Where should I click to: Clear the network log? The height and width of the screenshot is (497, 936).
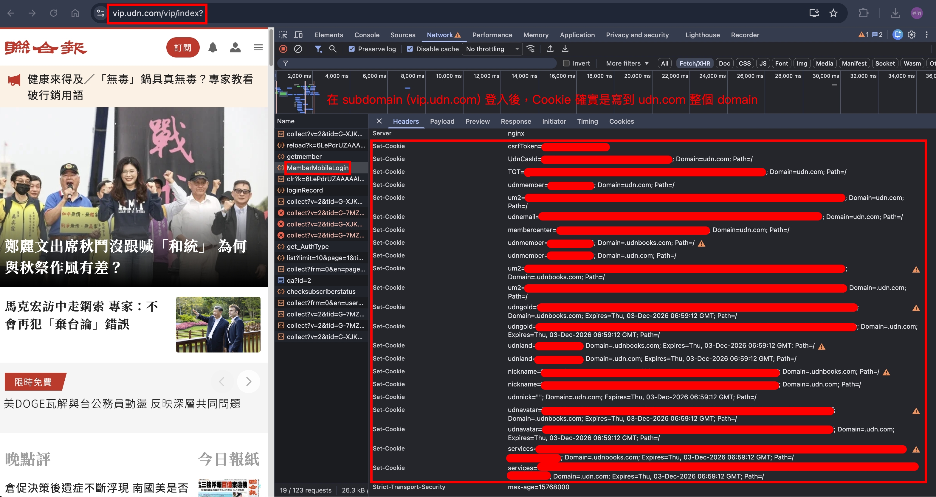298,49
